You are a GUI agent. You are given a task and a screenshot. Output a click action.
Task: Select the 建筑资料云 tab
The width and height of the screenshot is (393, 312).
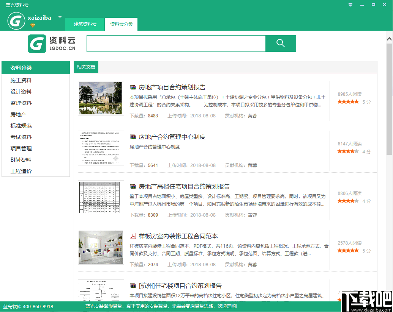pos(85,23)
